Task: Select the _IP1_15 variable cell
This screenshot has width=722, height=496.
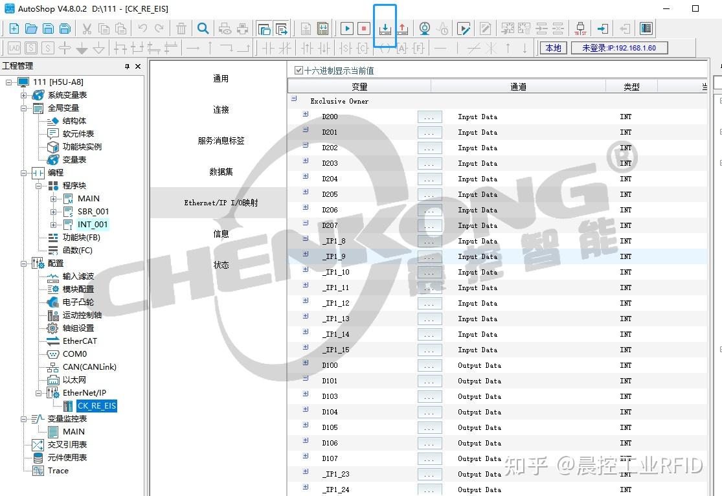Action: pos(335,350)
